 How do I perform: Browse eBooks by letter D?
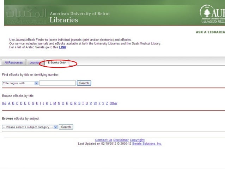(x=21, y=103)
